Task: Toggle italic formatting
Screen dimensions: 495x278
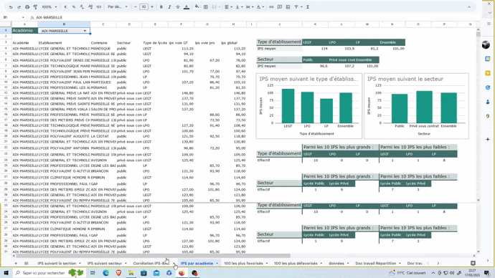Action: pyautogui.click(x=169, y=7)
